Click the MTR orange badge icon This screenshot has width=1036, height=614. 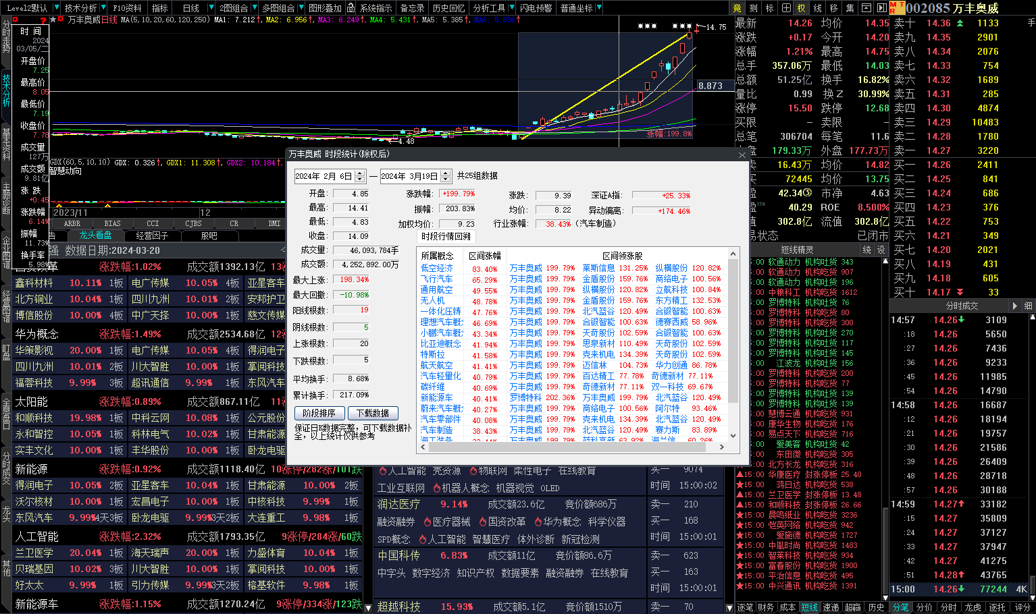click(896, 8)
